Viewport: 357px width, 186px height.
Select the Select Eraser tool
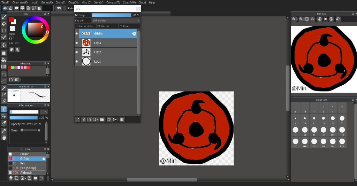tap(3, 101)
